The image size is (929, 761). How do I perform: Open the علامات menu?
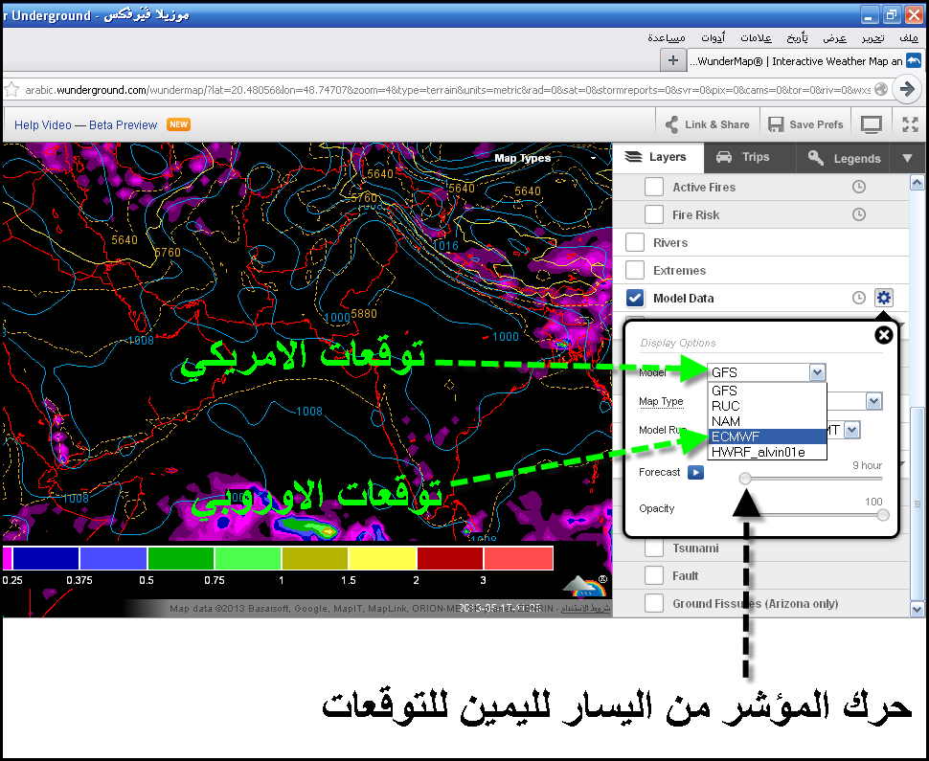click(756, 38)
